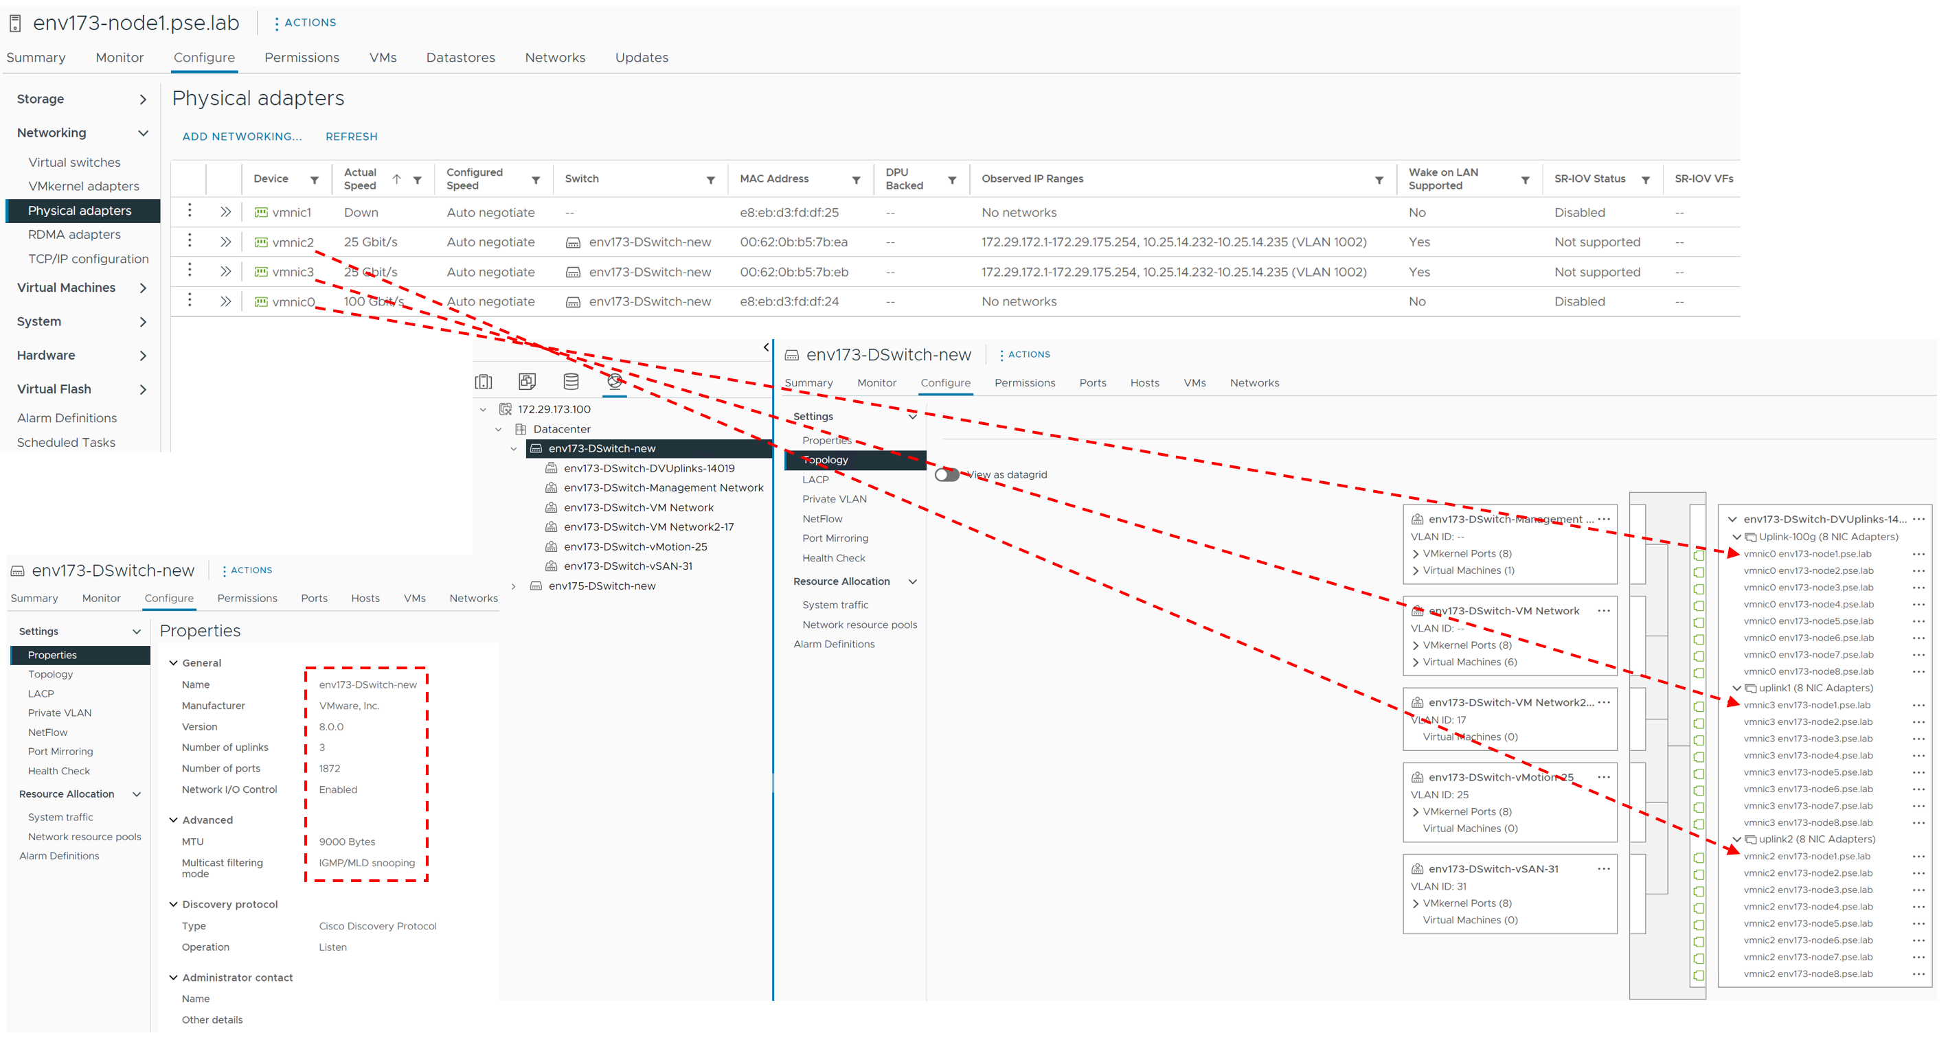Click the filter icon on SR-IOV Status column
The image size is (1948, 1042).
click(x=1646, y=180)
